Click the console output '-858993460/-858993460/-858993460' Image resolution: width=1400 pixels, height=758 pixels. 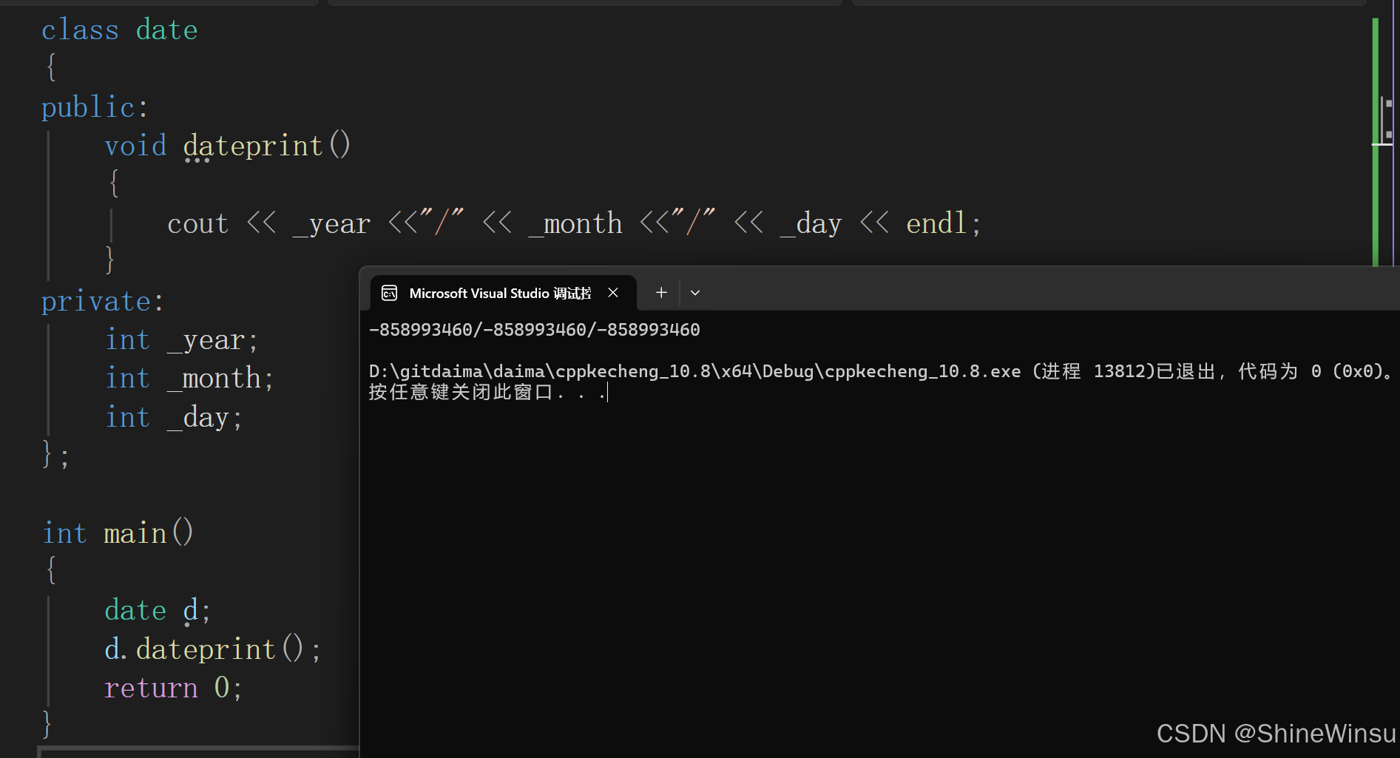(534, 330)
